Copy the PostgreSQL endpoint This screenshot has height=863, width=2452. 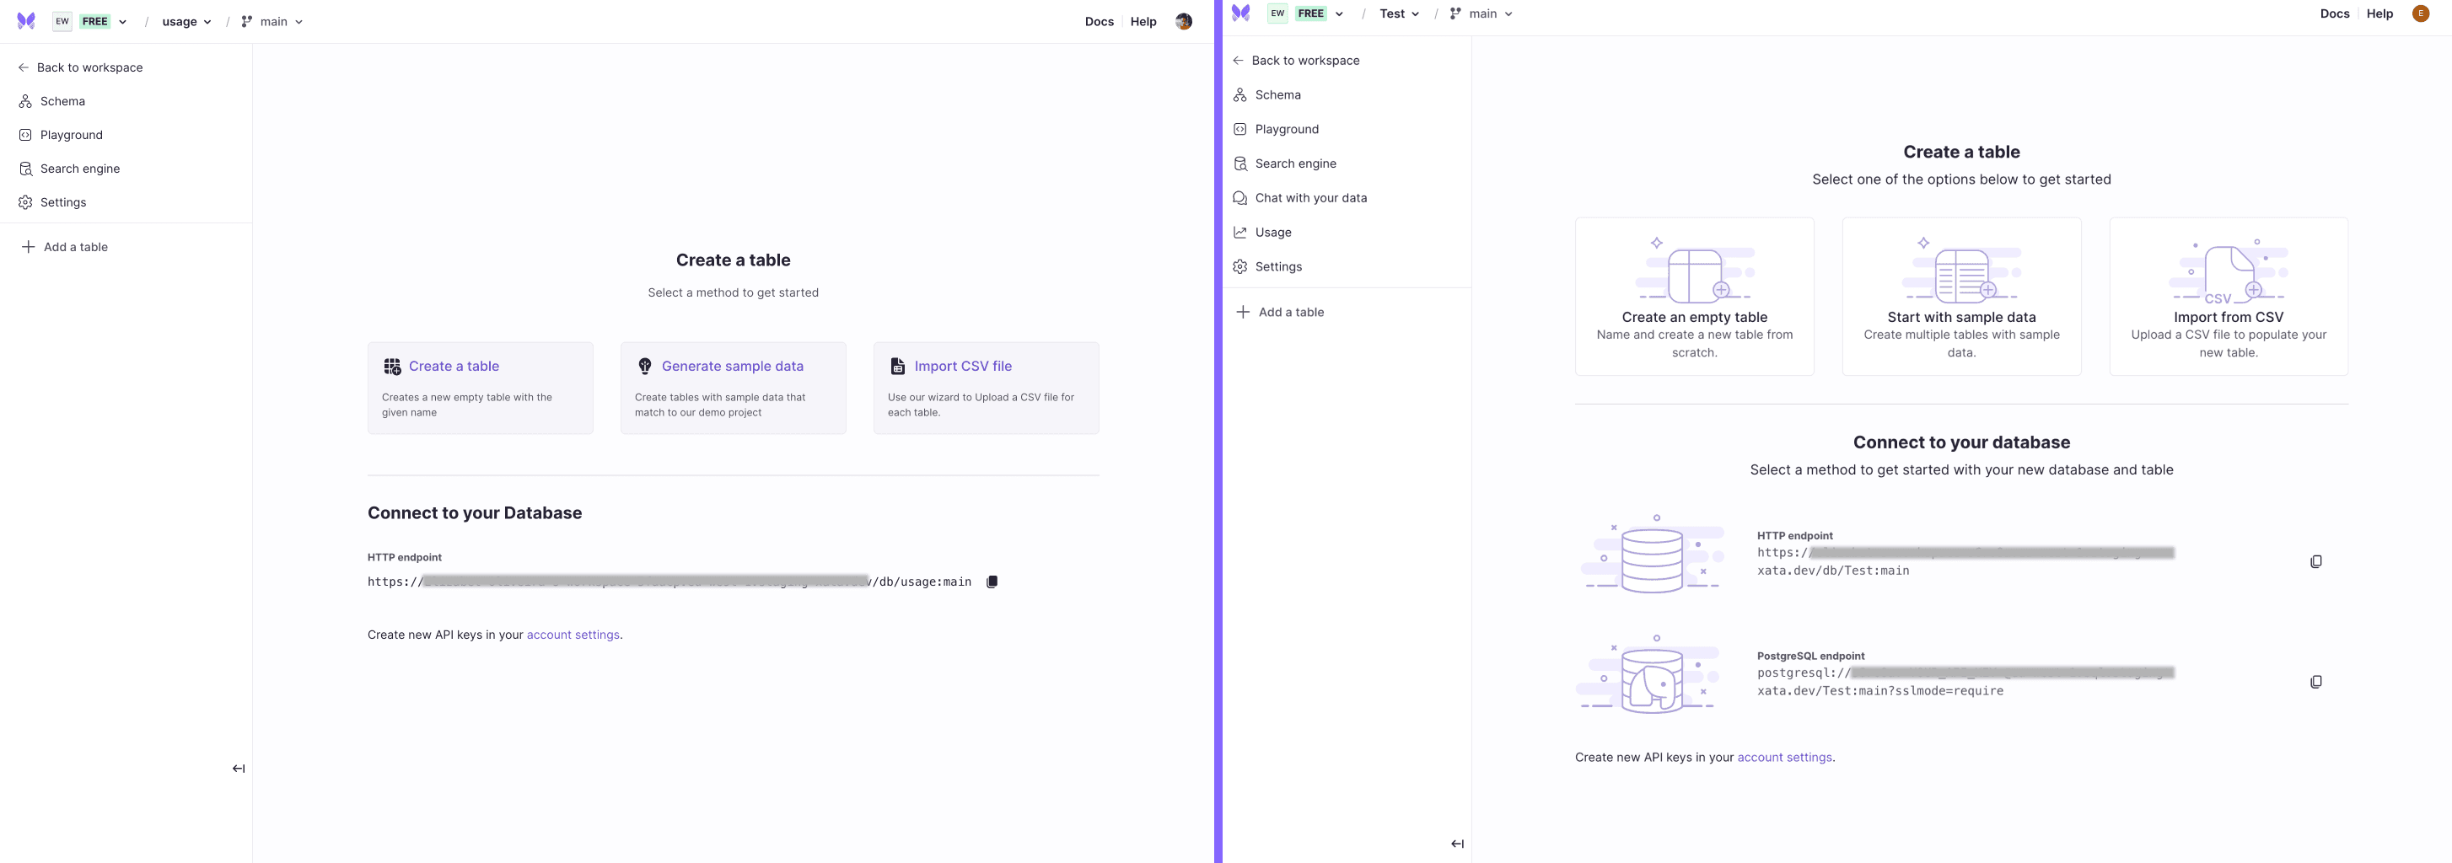click(2316, 682)
